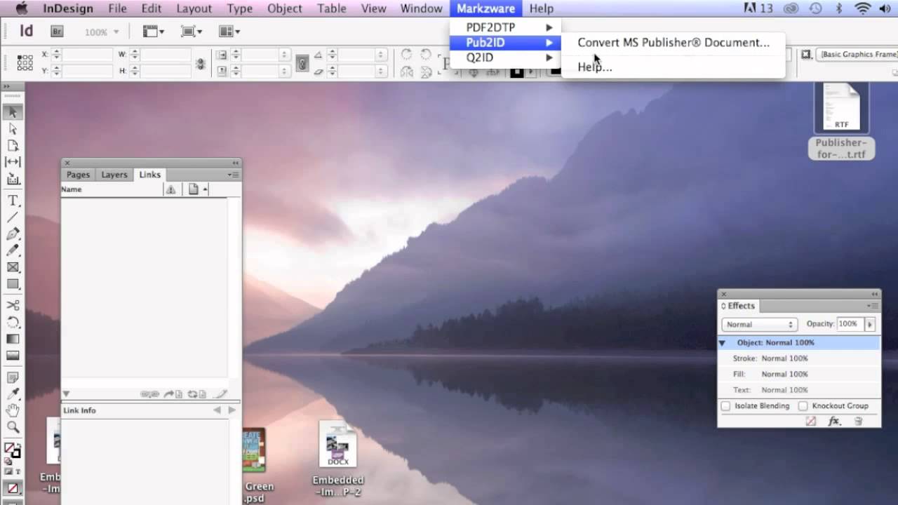Switch to the Pages tab

78,175
